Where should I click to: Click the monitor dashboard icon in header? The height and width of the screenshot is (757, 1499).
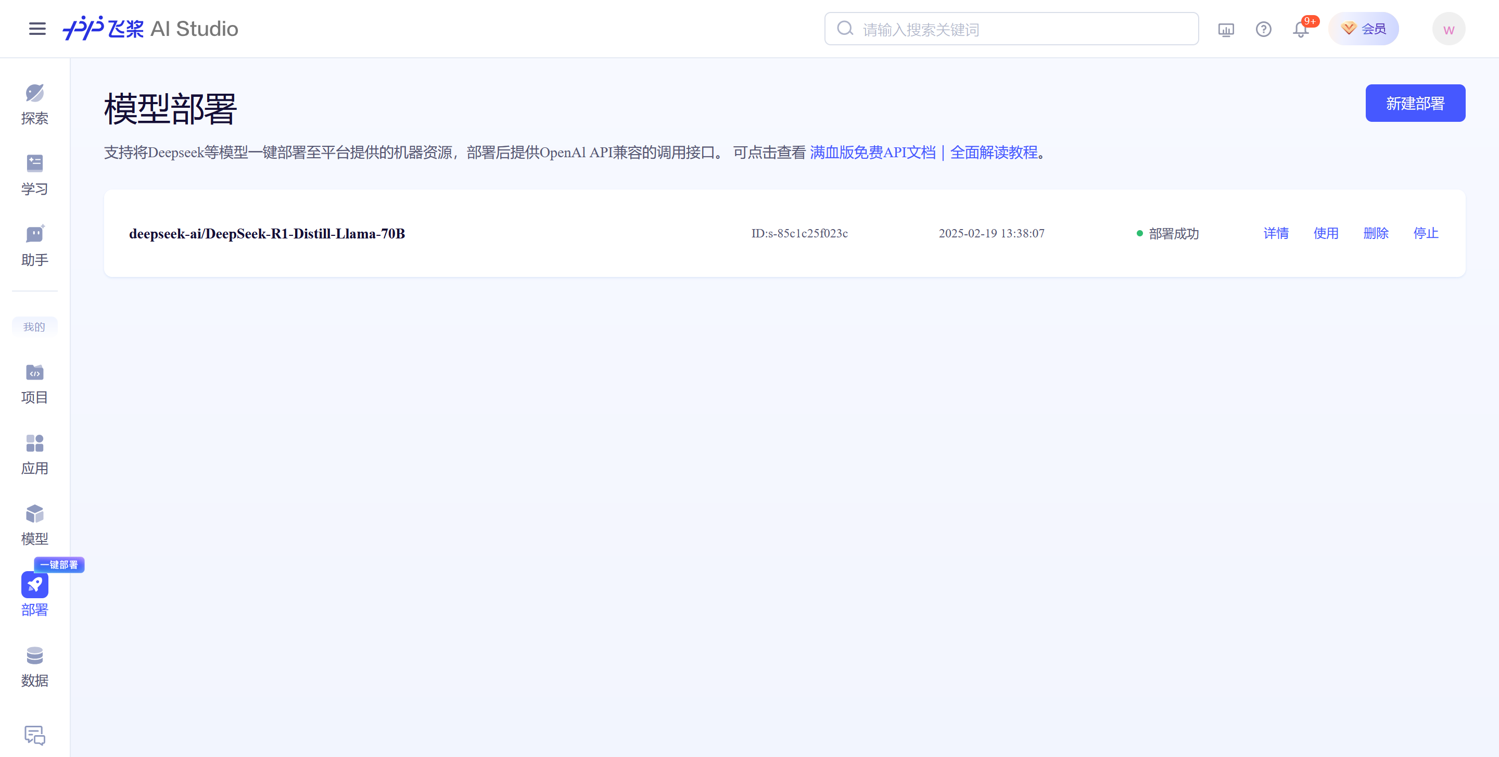coord(1226,29)
